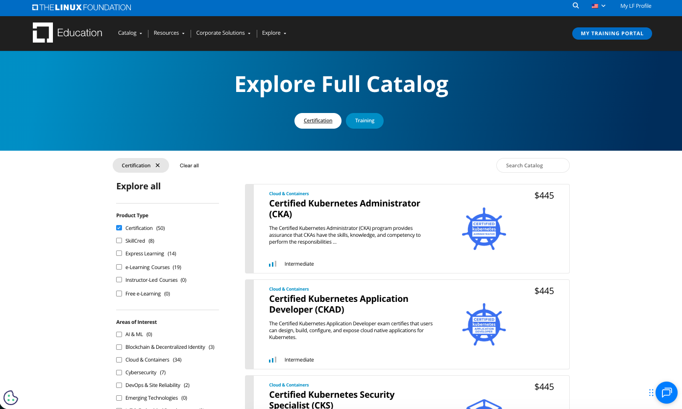Click the CKA card description text
The width and height of the screenshot is (682, 409).
(345, 235)
